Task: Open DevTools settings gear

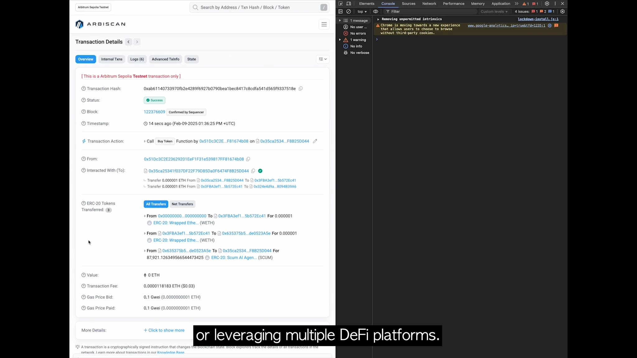Action: (x=547, y=4)
